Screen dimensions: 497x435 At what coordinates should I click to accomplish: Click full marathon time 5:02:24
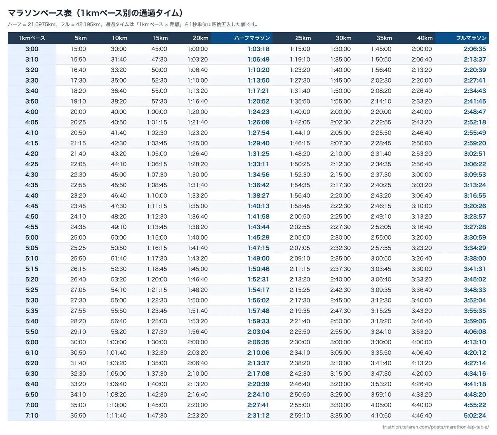(474, 415)
